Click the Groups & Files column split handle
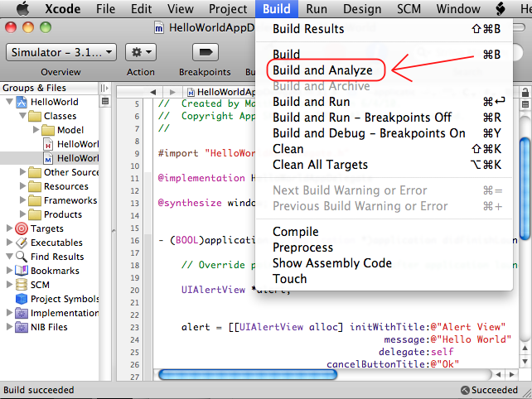 (104, 88)
